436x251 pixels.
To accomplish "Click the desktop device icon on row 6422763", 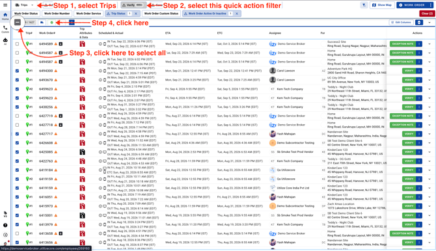I will 105,161.
